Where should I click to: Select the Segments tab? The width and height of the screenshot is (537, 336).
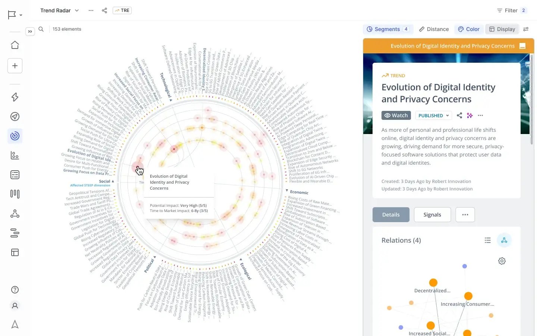click(x=387, y=29)
